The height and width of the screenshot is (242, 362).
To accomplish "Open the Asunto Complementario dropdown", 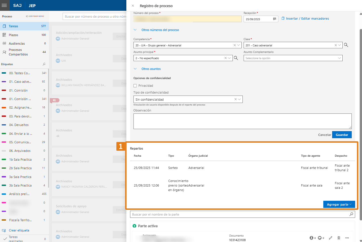I will pos(339,58).
